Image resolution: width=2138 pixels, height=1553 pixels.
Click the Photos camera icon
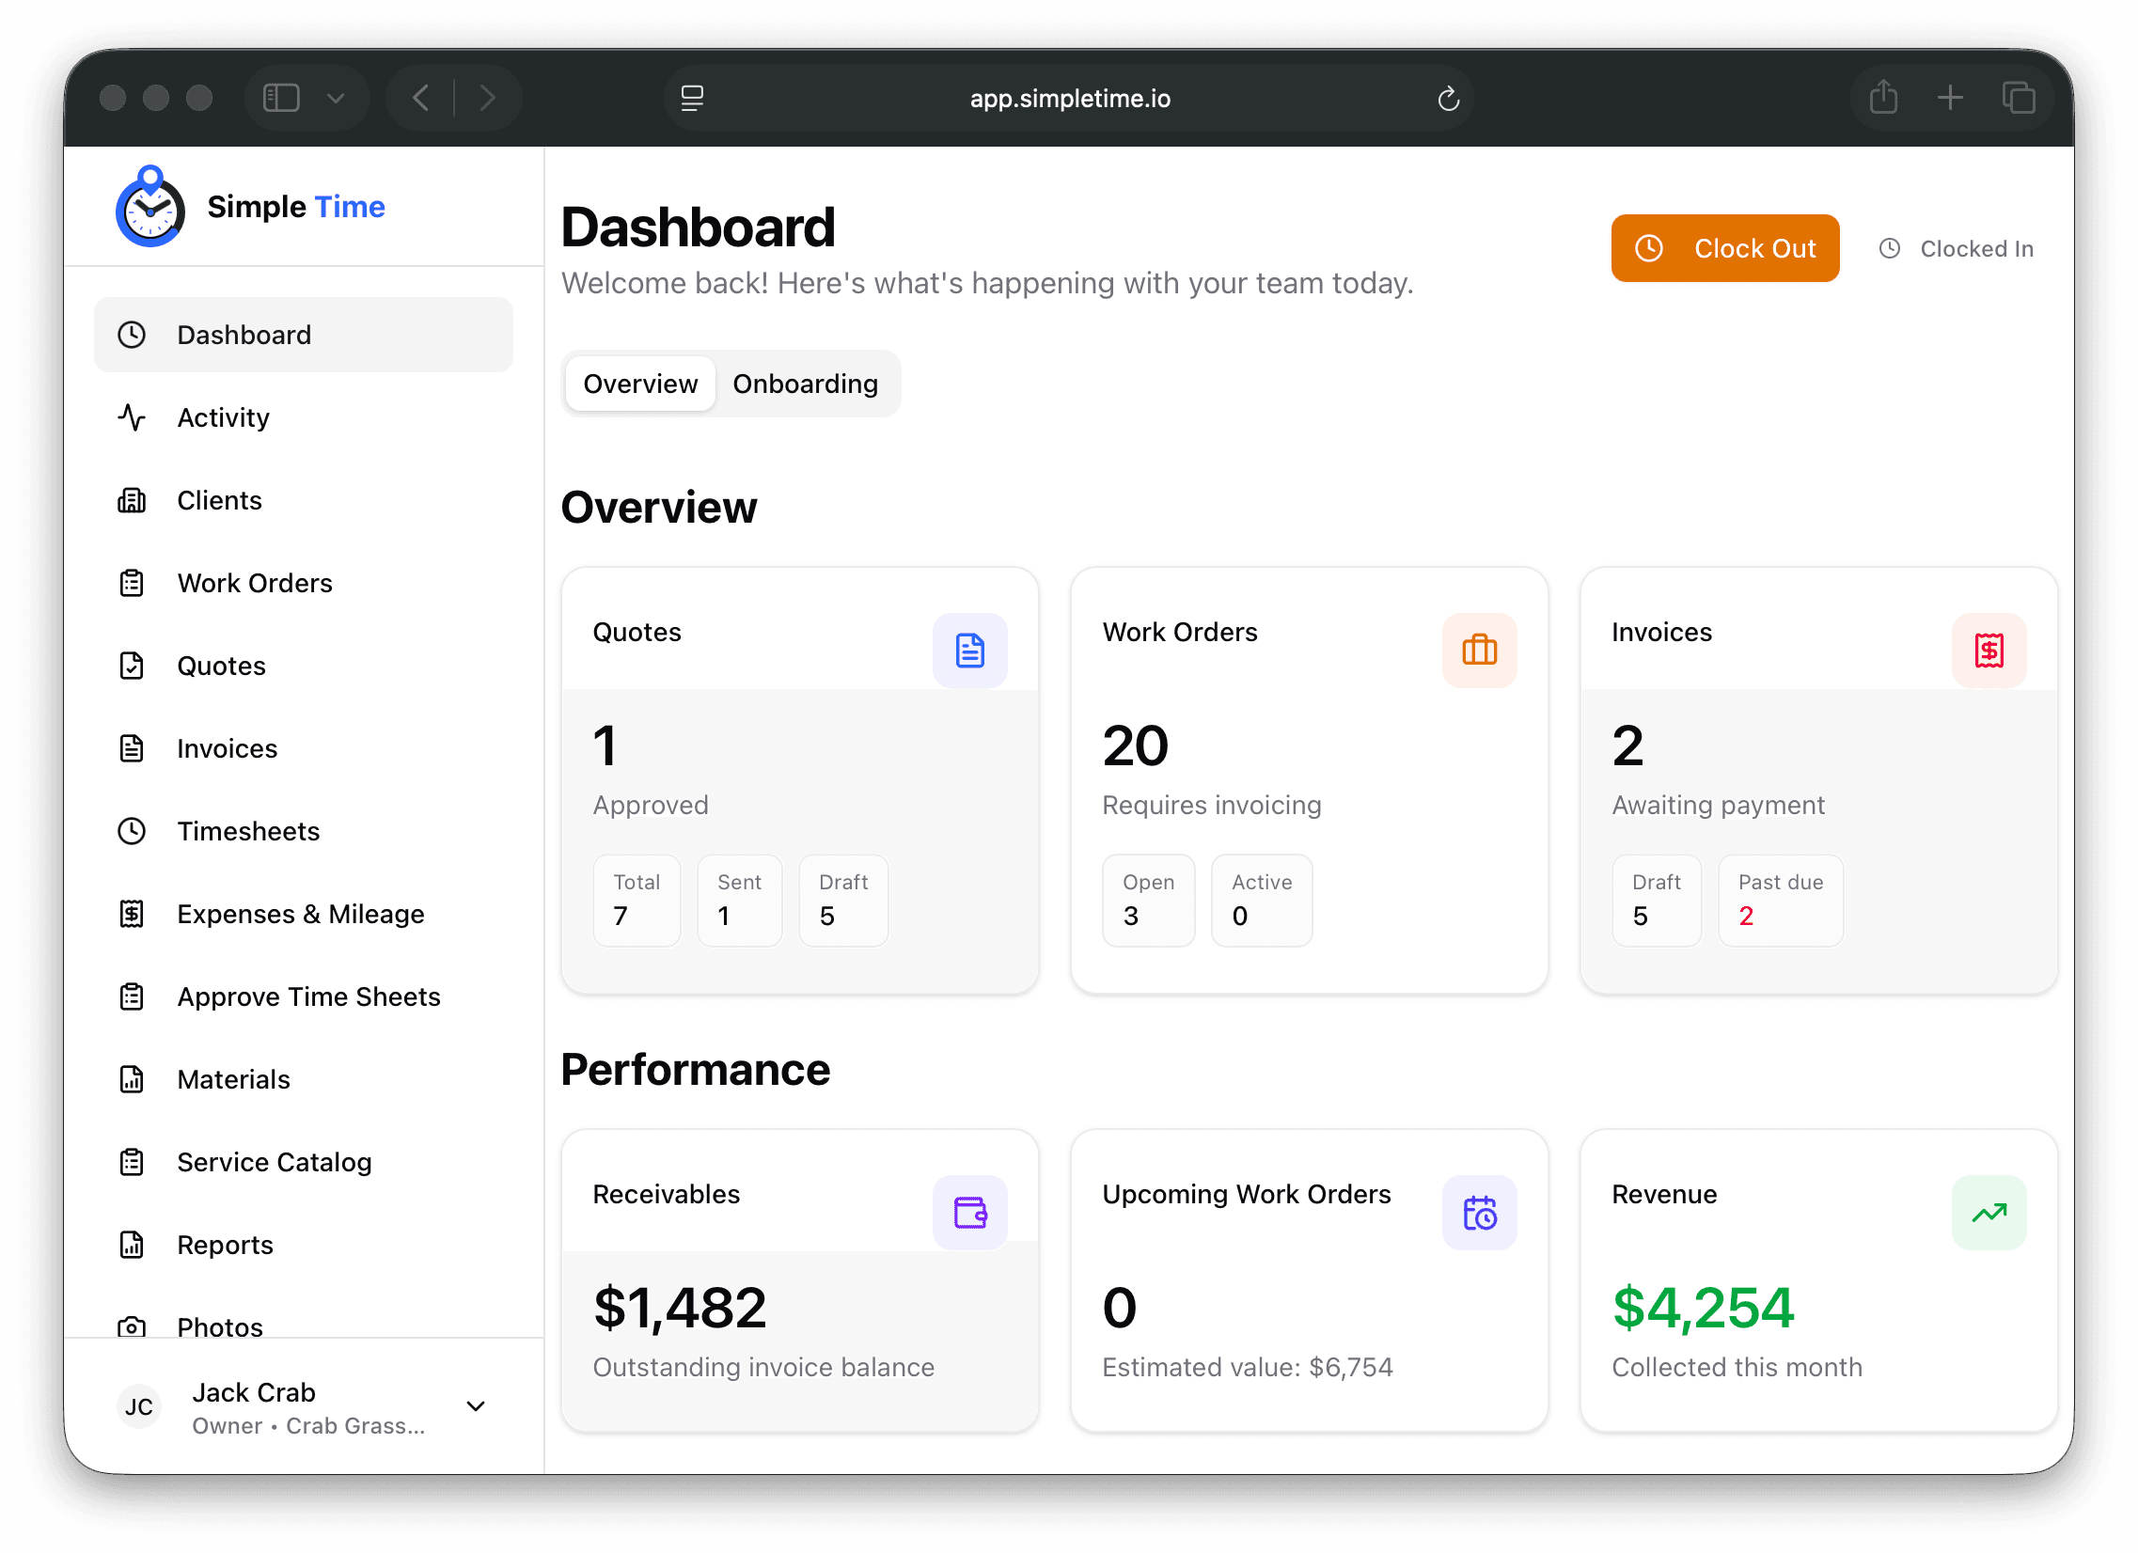click(132, 1327)
